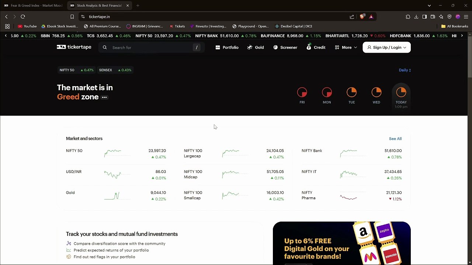
Task: Open the Brave Shields lion icon
Action: click(x=362, y=17)
